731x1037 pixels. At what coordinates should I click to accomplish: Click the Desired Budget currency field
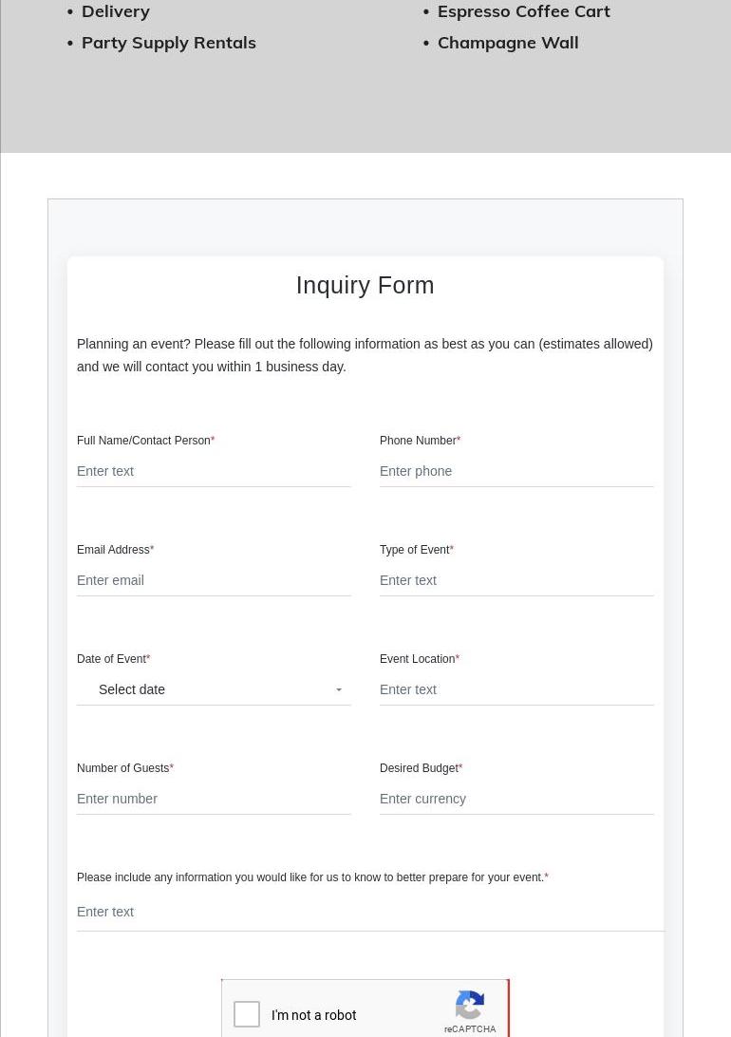tap(516, 799)
